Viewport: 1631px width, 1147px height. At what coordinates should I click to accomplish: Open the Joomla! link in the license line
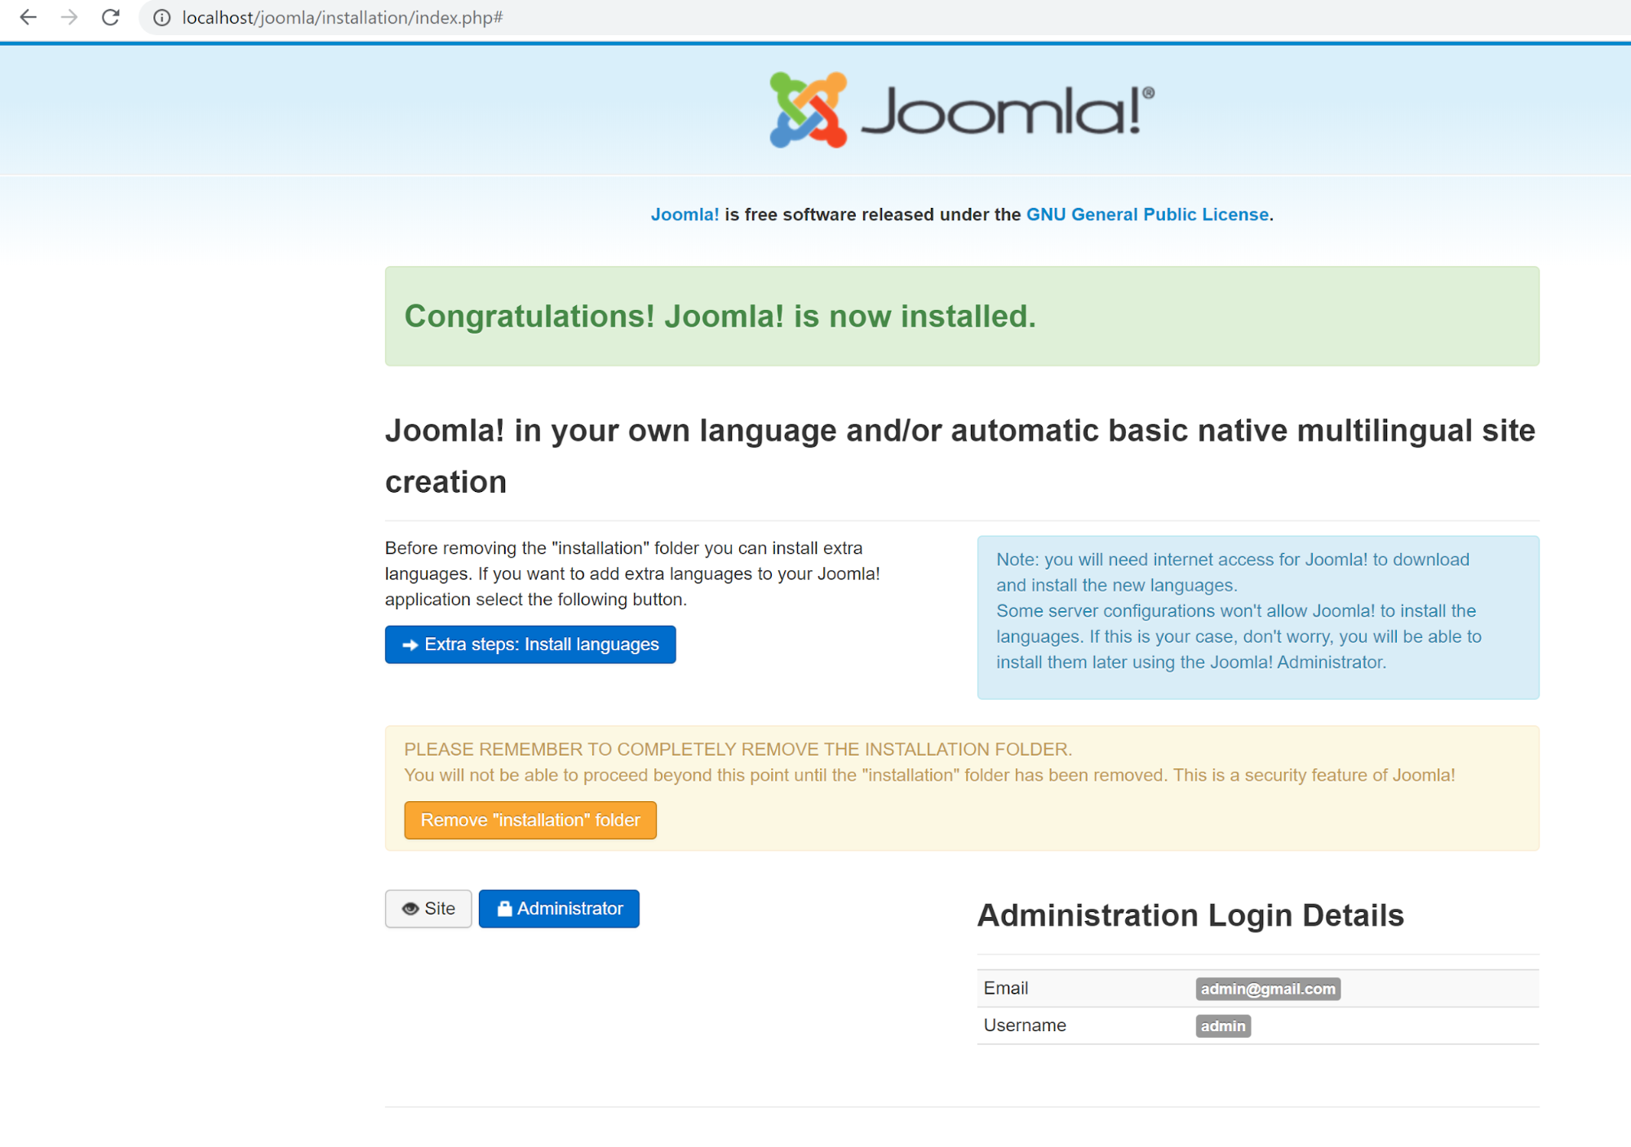coord(685,215)
